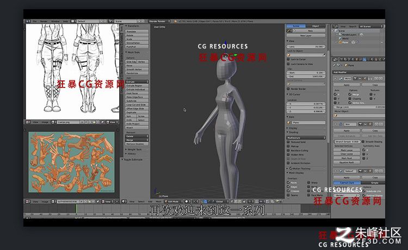Click the Merge Limit slider field

point(359,107)
